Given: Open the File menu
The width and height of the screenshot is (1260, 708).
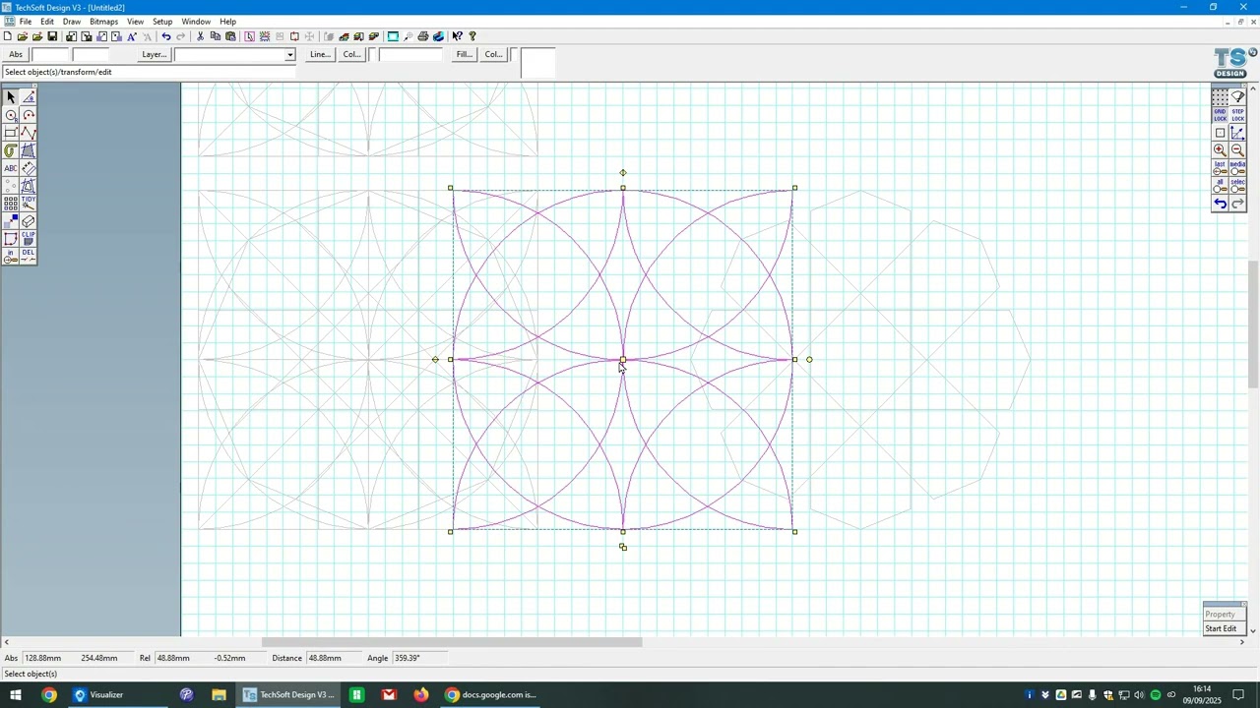Looking at the screenshot, I should click(26, 22).
